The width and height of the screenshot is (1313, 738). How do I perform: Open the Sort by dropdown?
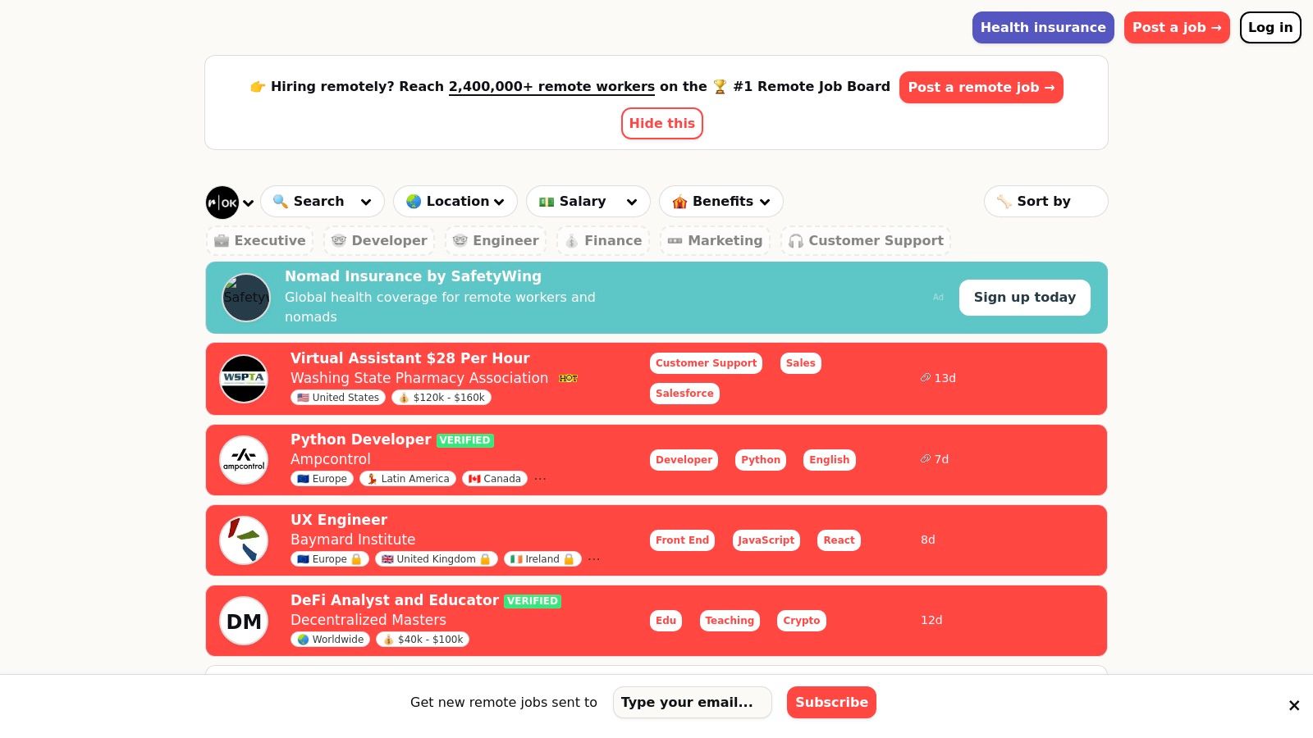[x=1045, y=202]
